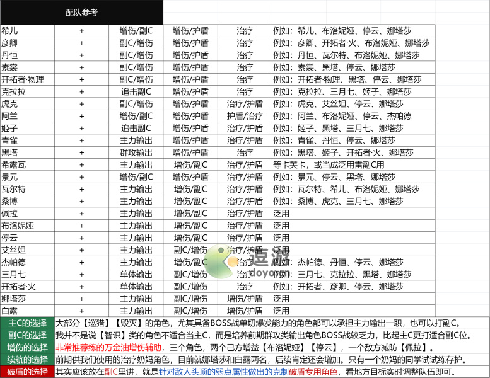Screen dimensions: 490x378
Task: Click the plus sign in the 白露 row
Action: [x=81, y=311]
